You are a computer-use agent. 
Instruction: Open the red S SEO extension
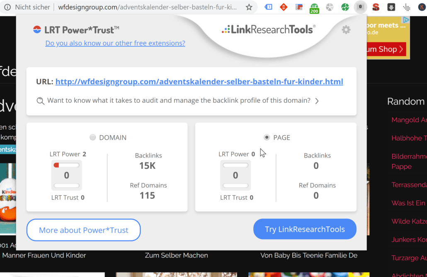pyautogui.click(x=376, y=7)
